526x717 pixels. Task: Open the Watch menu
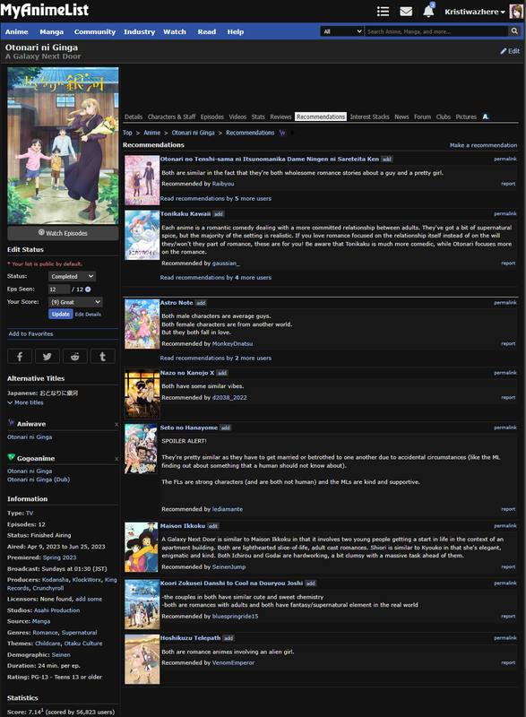click(x=175, y=31)
